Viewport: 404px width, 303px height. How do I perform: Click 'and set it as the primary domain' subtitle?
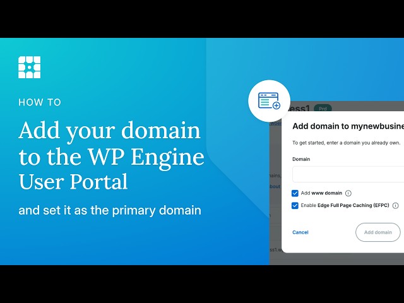pos(110,210)
